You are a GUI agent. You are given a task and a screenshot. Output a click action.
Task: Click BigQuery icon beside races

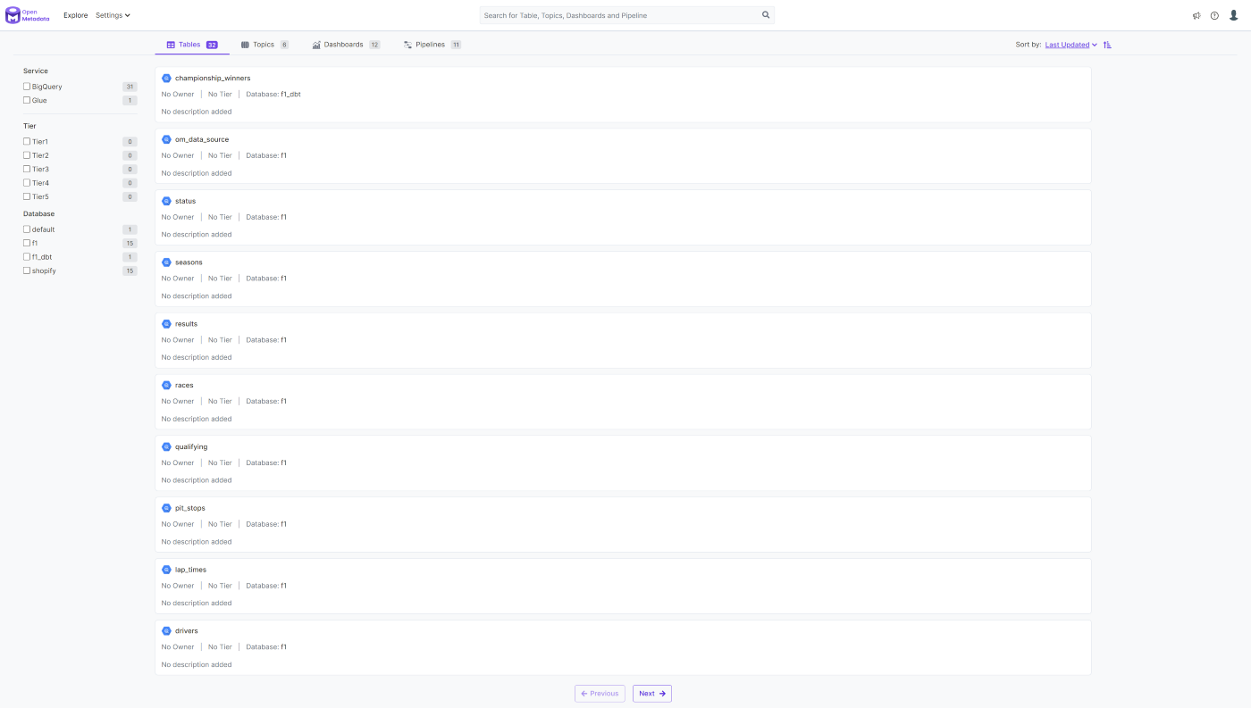[166, 386]
